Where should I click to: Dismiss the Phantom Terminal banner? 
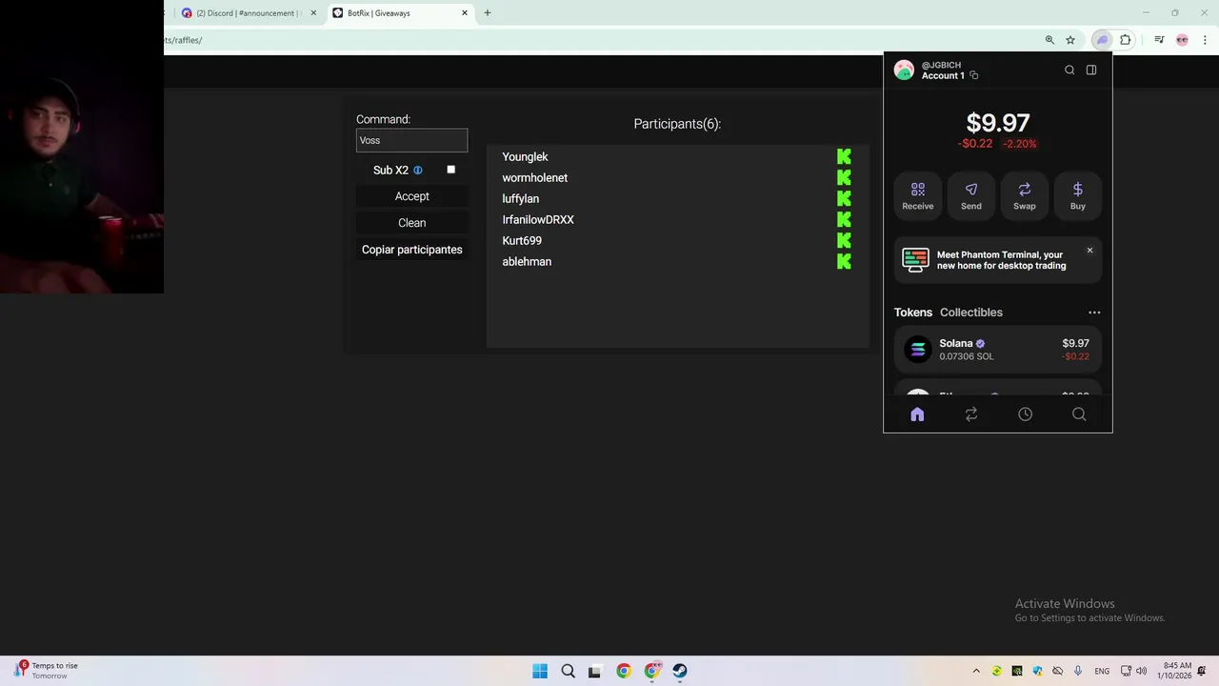tap(1089, 251)
